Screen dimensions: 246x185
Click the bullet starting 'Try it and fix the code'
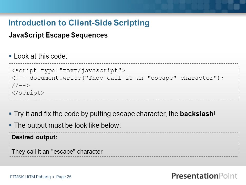(x=115, y=114)
